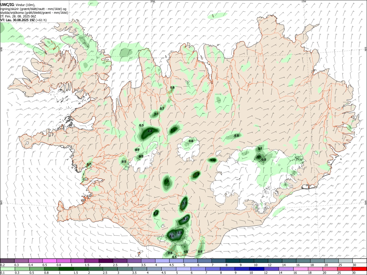
Task: Click the 'Vindur (10m)' legend description
Action: [25, 5]
